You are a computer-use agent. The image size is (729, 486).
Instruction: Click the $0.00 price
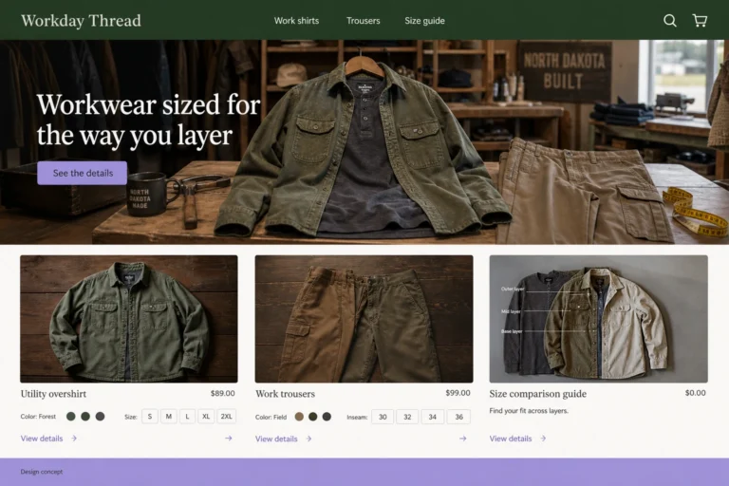pyautogui.click(x=696, y=393)
